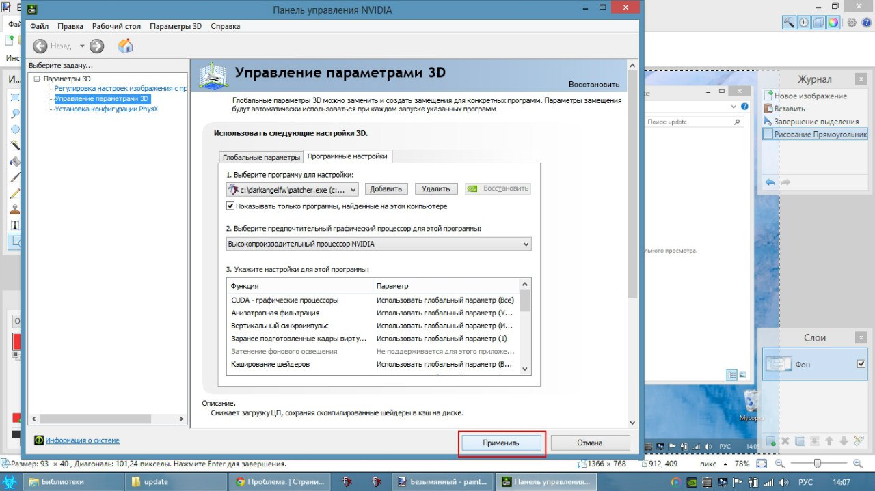Click the forward navigation arrow in NVIDIA toolbar
This screenshot has width=875, height=491.
96,46
